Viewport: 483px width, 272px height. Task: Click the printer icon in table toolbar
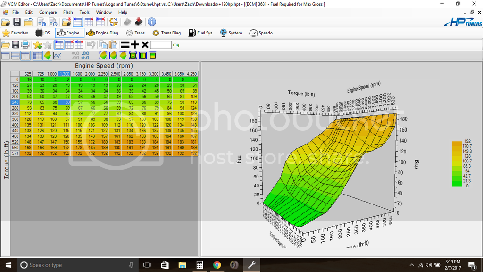[25, 45]
